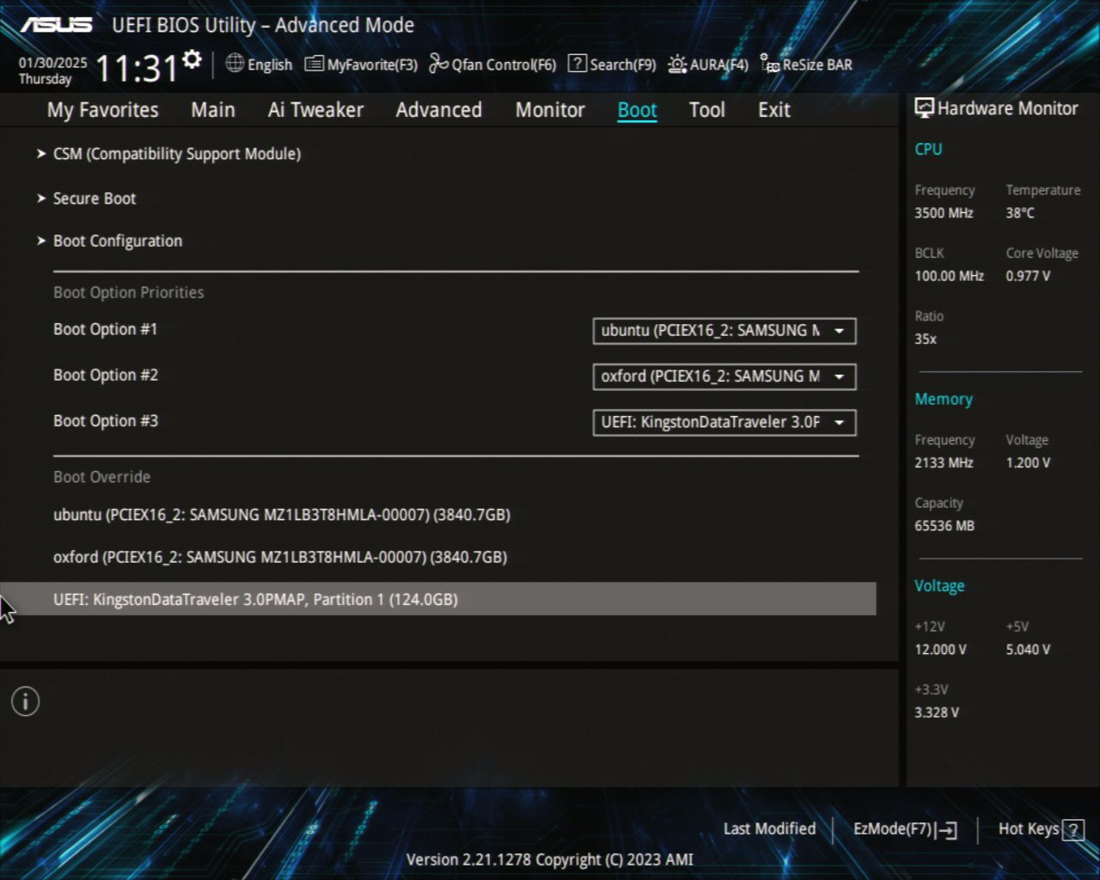The image size is (1100, 880).
Task: Click the +3.3V value 3.328 V
Action: click(x=937, y=712)
